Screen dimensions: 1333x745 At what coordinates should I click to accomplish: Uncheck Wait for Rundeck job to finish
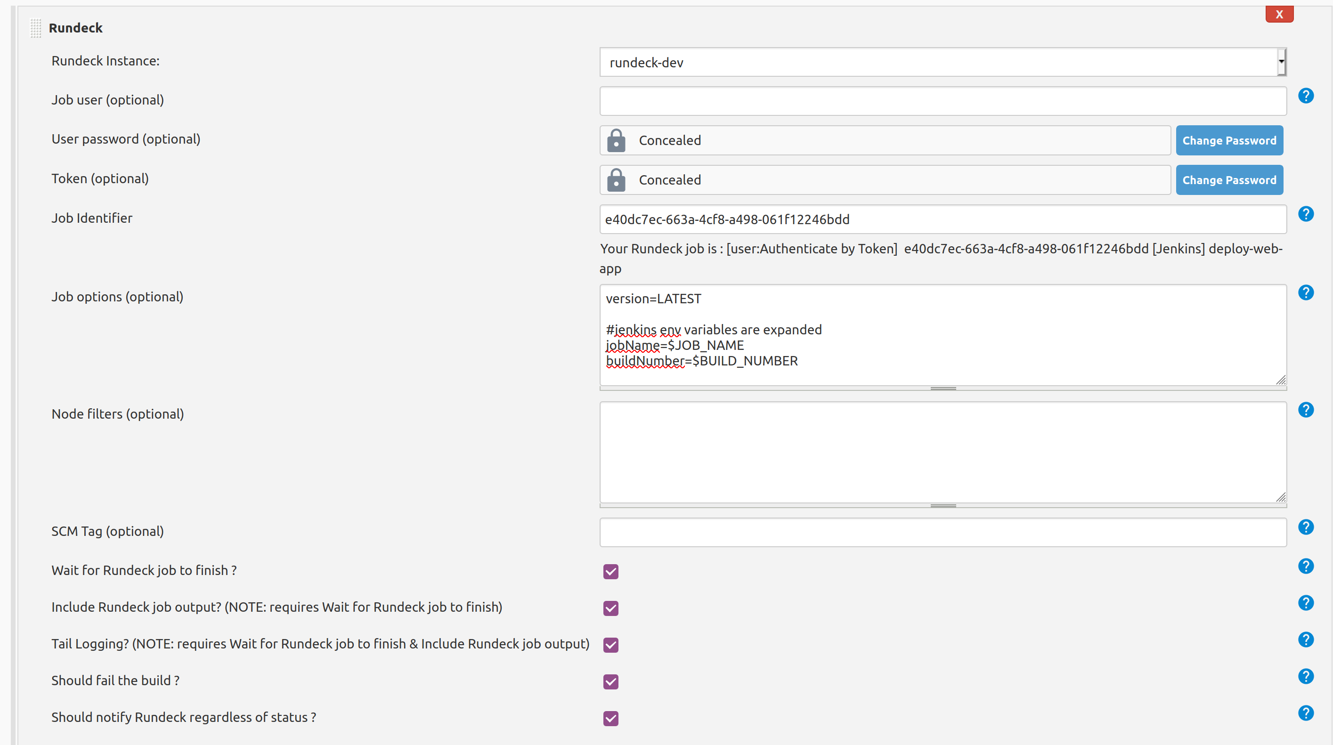(610, 571)
